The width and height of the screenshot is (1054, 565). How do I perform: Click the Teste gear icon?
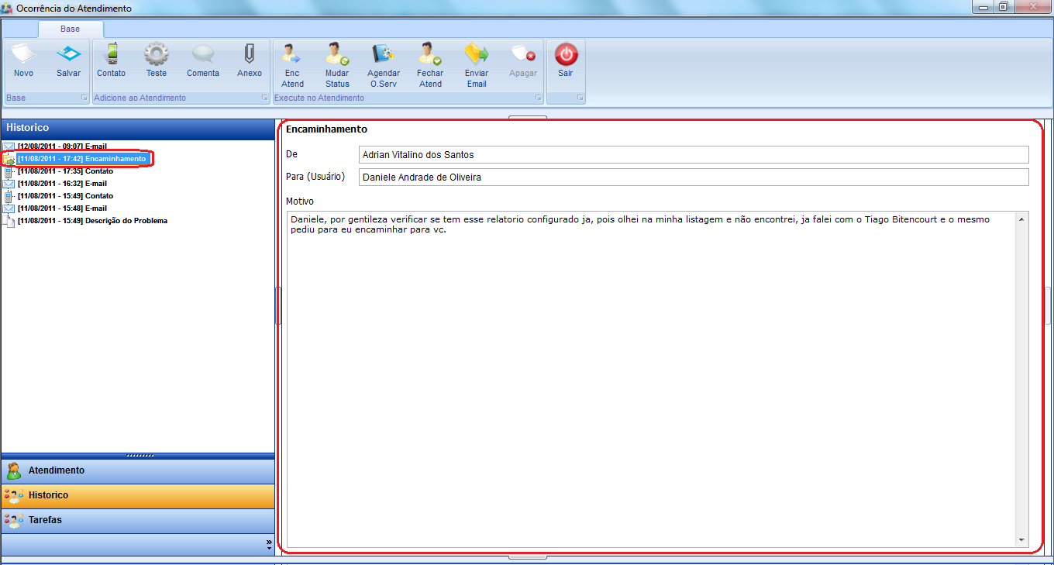(157, 60)
